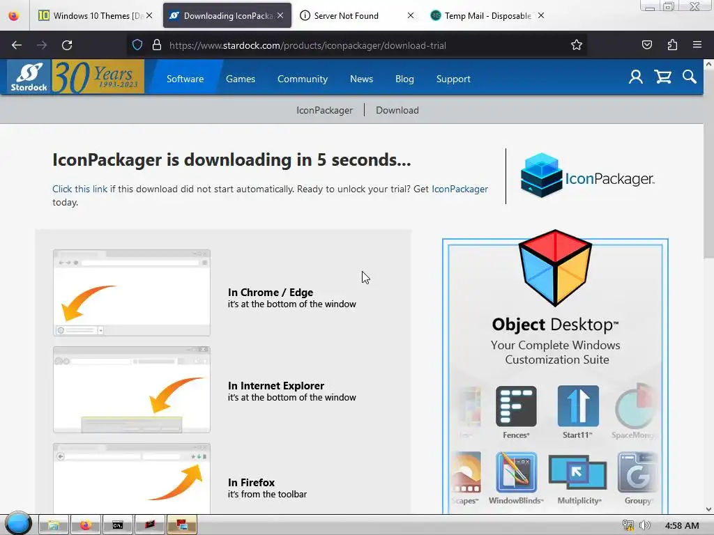Bookmark this page with the star
The width and height of the screenshot is (714, 535).
(577, 45)
